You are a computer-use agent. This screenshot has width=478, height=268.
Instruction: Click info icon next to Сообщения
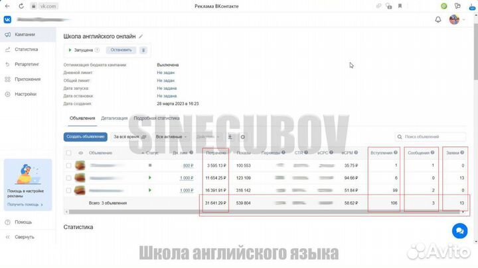pyautogui.click(x=432, y=153)
